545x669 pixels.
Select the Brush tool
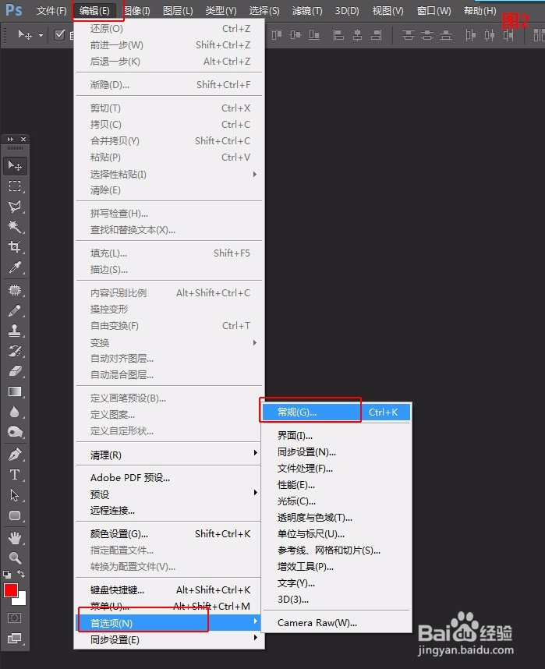pos(15,310)
